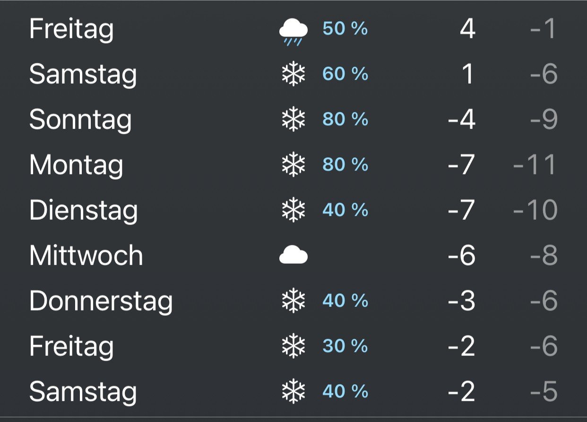The width and height of the screenshot is (587, 422).
Task: Click the Mittwoch day label
Action: coord(86,256)
